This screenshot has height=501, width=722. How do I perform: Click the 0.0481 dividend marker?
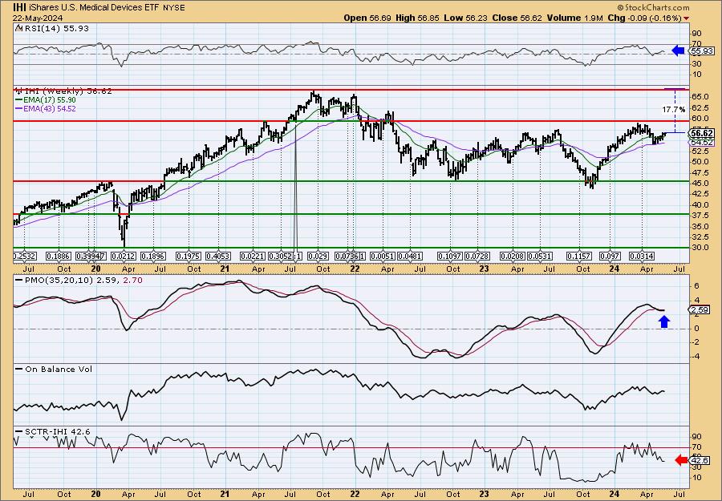click(410, 256)
